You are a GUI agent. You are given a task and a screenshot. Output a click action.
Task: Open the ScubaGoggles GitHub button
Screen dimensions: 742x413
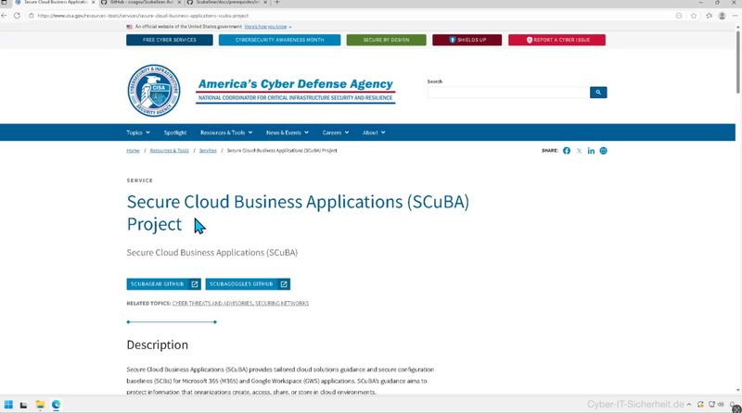(248, 284)
